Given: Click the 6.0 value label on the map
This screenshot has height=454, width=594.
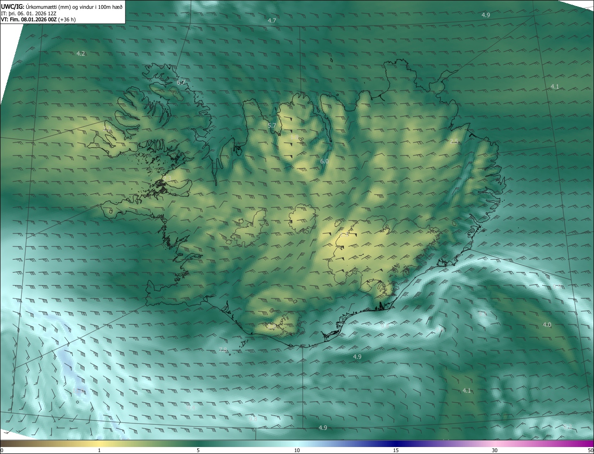Looking at the screenshot, I should [x=324, y=162].
